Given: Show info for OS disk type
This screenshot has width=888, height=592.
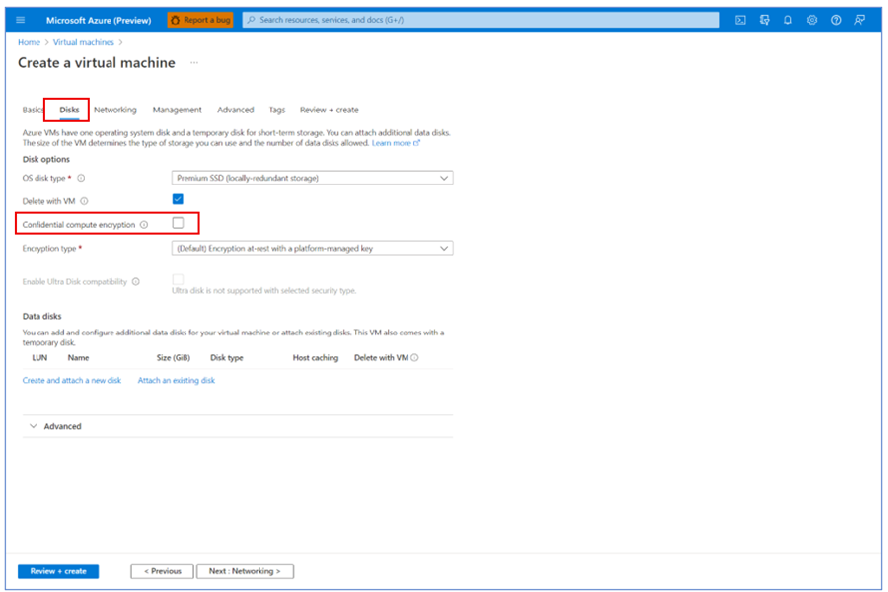Looking at the screenshot, I should (81, 178).
